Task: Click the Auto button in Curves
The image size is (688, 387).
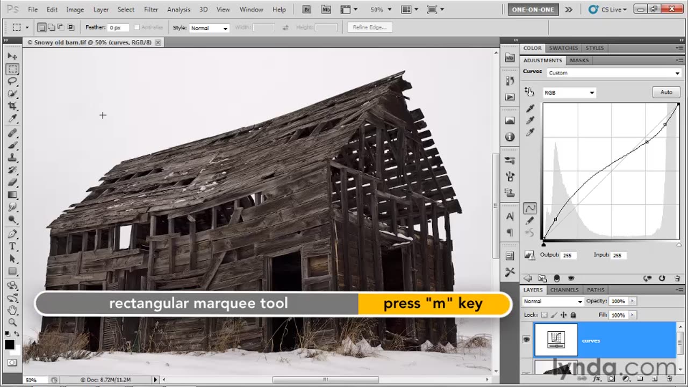Action: 666,92
